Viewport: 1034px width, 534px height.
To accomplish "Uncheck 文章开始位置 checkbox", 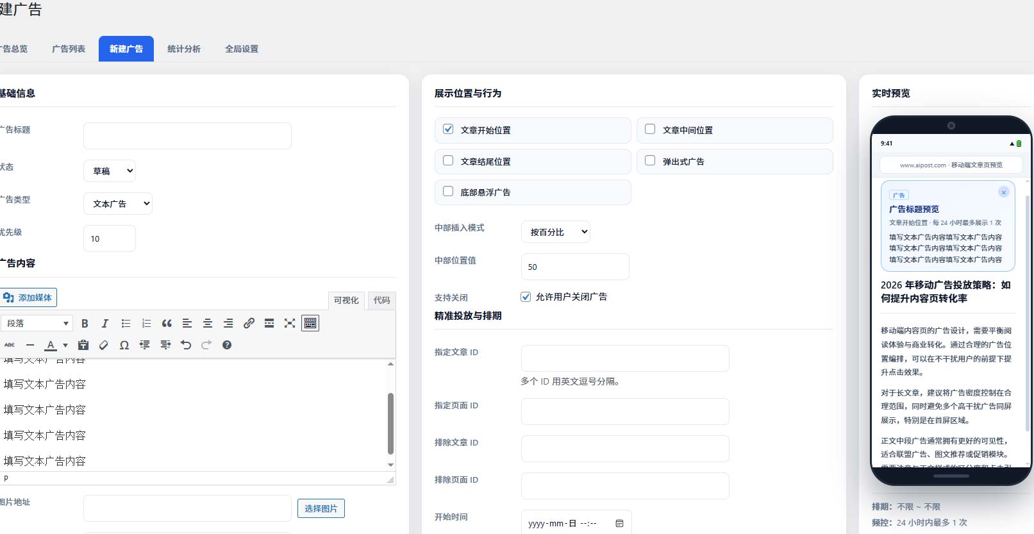I will [x=448, y=129].
